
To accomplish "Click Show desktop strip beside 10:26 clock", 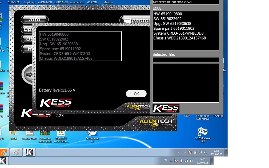I will pos(226,152).
